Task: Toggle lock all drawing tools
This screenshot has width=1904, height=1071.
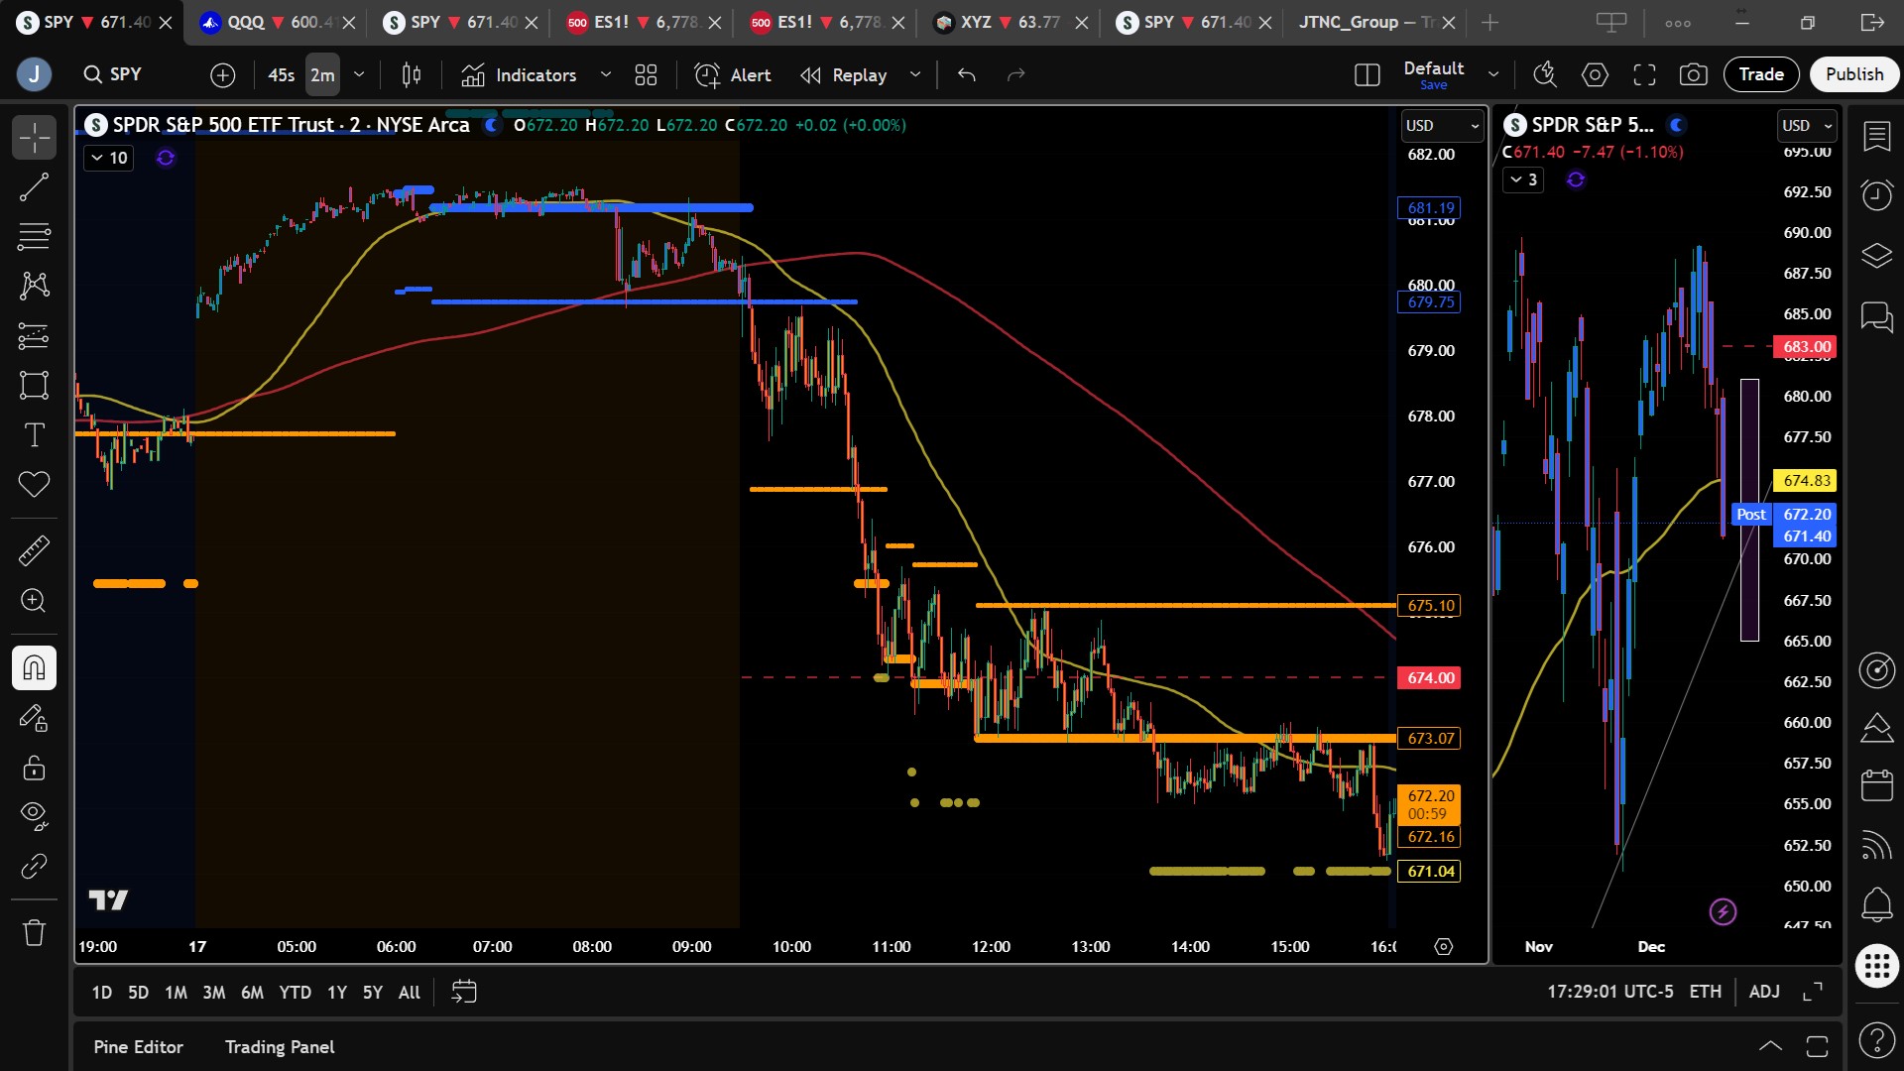Action: [34, 768]
